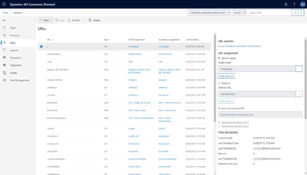Open the store selector dropdown
This screenshot has width=307, height=175.
tap(208, 13)
